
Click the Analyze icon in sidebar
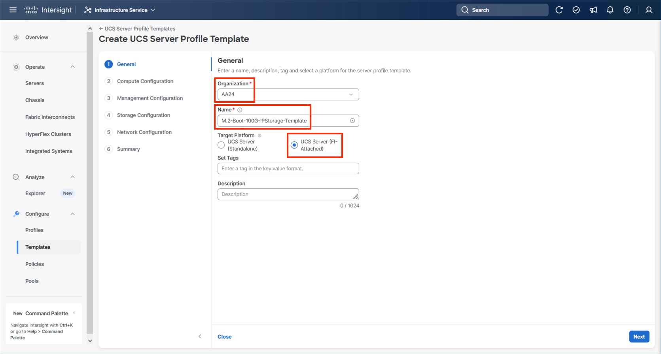coord(16,177)
